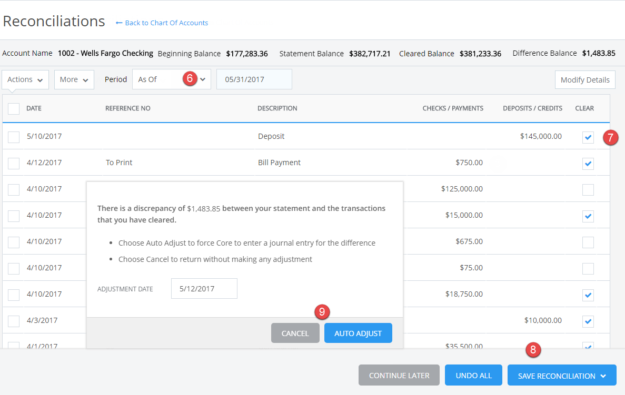Image resolution: width=625 pixels, height=395 pixels.
Task: Select row checkbox for the $675.00 payment
Action: [14, 242]
